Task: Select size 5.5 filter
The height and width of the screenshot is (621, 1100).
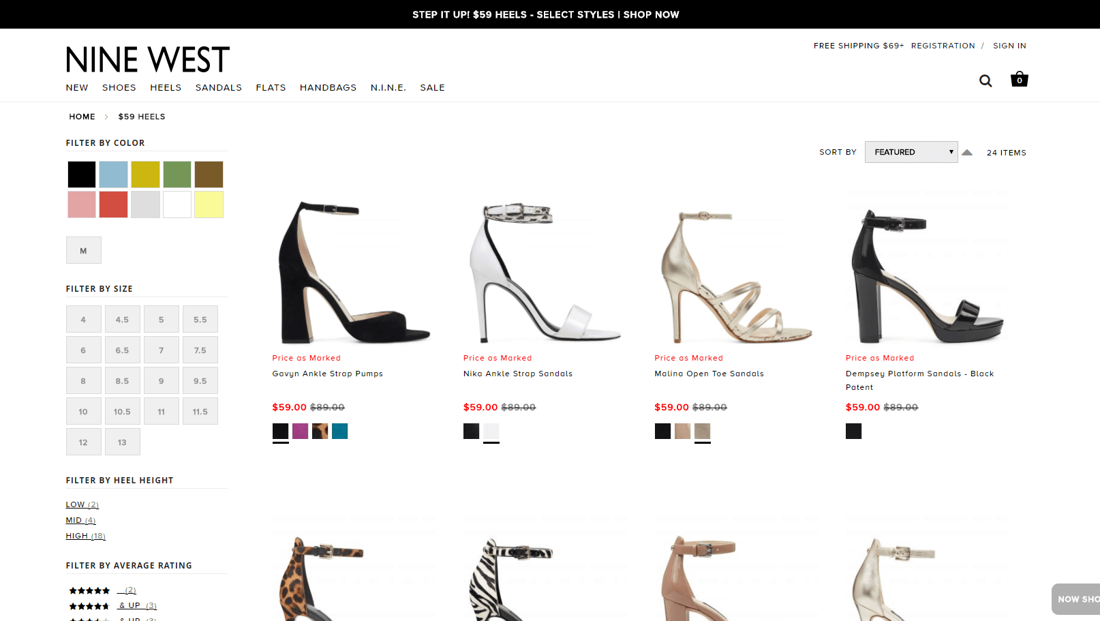Action: (x=200, y=319)
